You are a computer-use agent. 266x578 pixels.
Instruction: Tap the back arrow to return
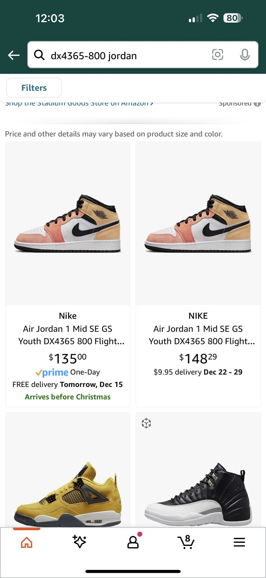point(13,55)
